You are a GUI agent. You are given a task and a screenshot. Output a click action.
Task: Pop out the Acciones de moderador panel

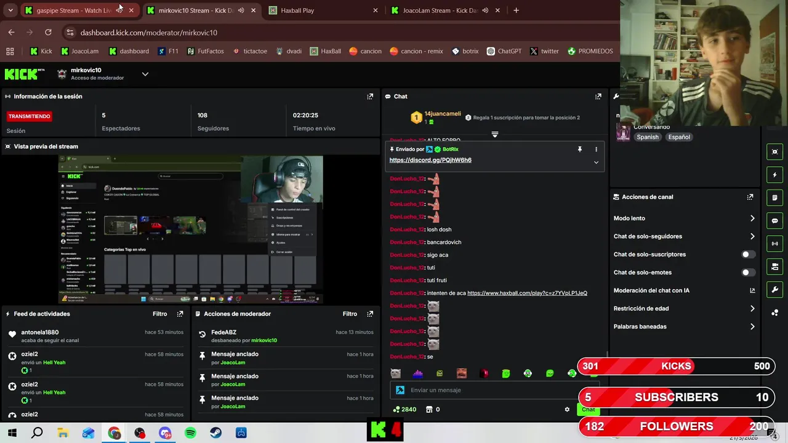pos(370,314)
